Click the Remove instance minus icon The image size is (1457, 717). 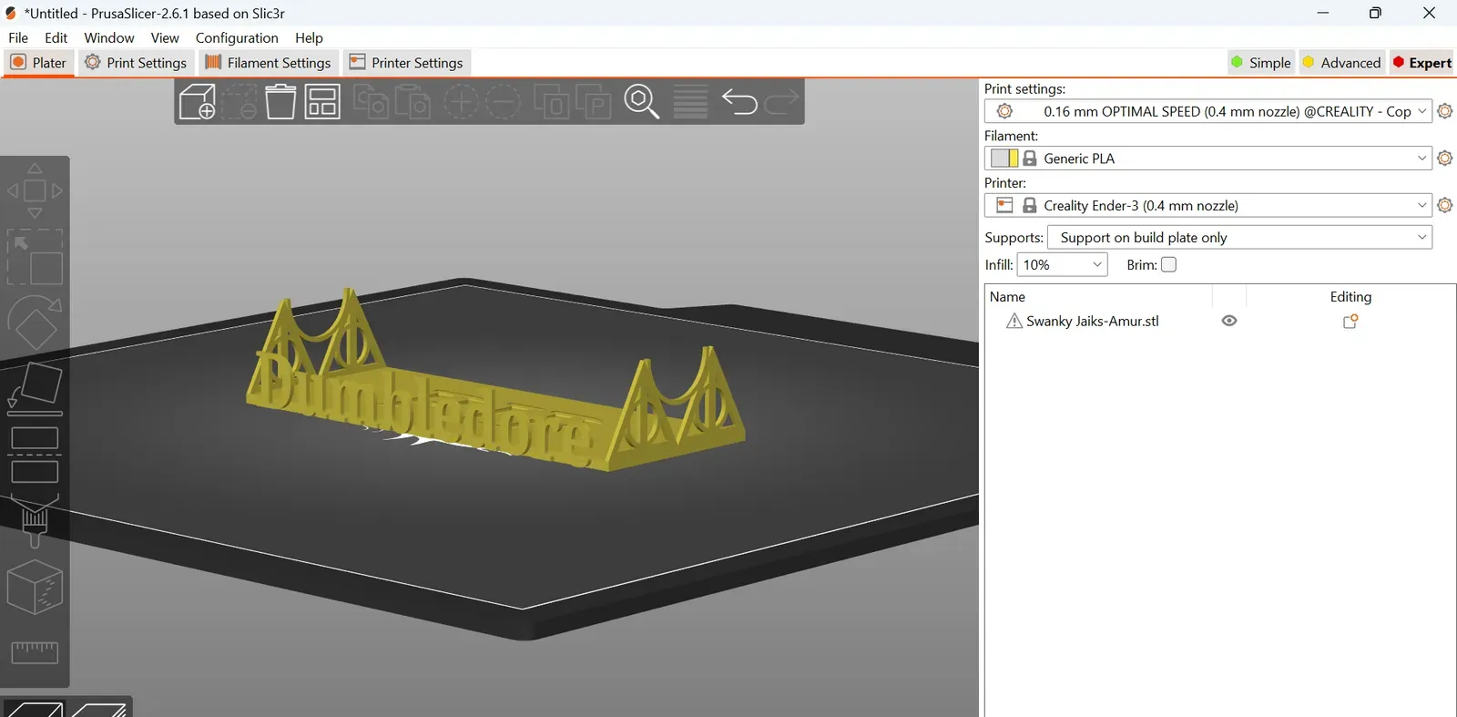click(503, 101)
